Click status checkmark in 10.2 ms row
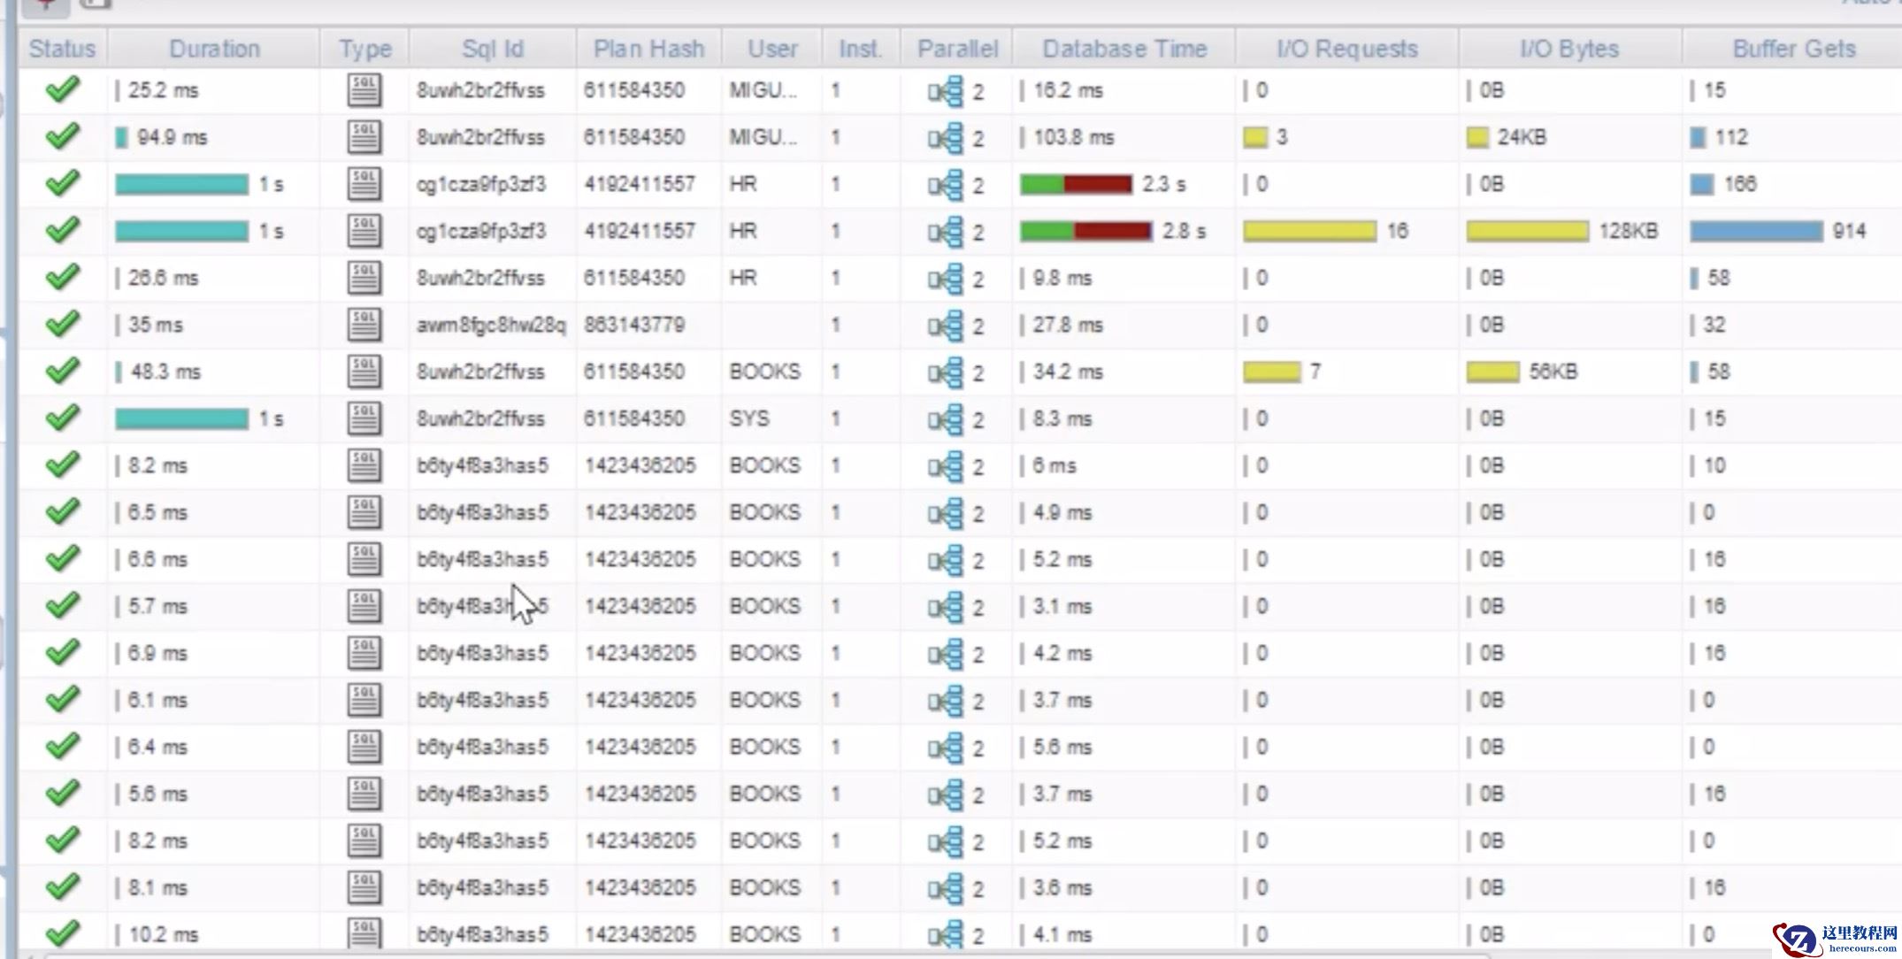This screenshot has height=959, width=1902. click(62, 933)
